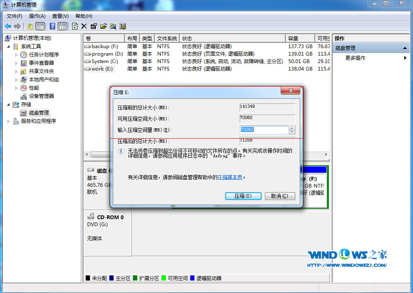Click the 压缩(S) button in the dialog
The height and width of the screenshot is (293, 413).
pyautogui.click(x=243, y=196)
